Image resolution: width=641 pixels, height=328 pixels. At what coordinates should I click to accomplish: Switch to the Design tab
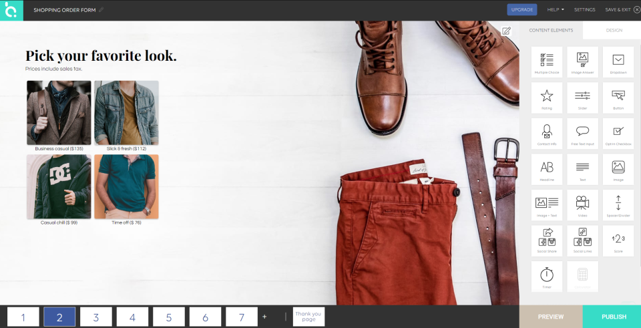[x=614, y=30]
